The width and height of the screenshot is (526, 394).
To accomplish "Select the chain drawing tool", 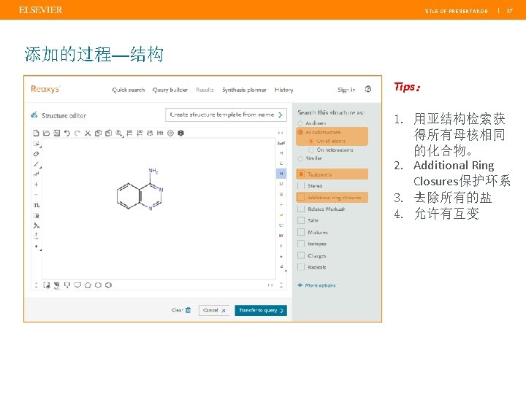I will click(x=37, y=174).
